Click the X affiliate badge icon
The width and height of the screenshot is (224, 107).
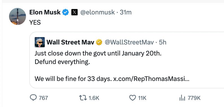74,12
